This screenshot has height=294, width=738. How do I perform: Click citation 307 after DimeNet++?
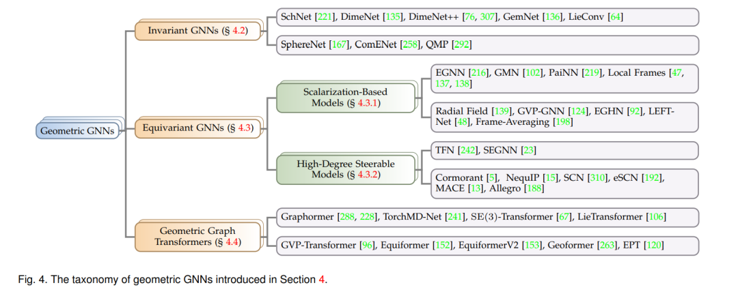tap(487, 17)
